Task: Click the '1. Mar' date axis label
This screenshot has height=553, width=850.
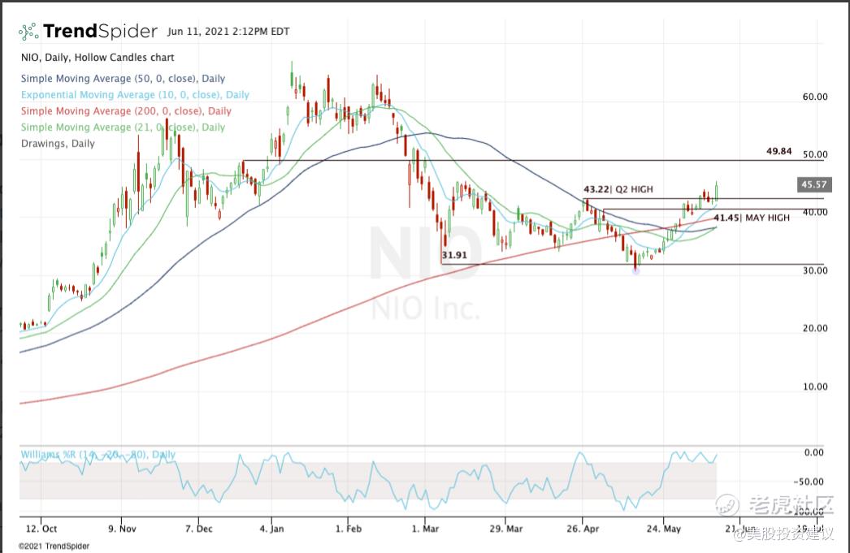Action: (x=425, y=529)
